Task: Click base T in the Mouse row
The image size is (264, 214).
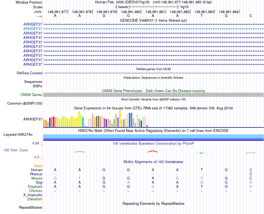Action: (x=79, y=178)
